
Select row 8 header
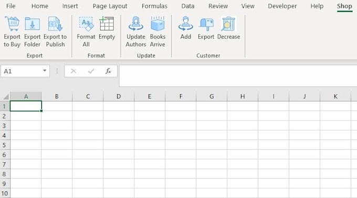5,174
